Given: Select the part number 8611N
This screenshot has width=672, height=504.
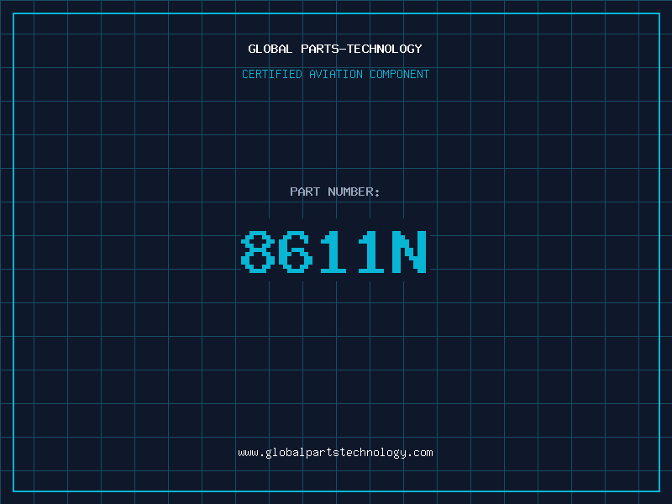Looking at the screenshot, I should click(334, 251).
